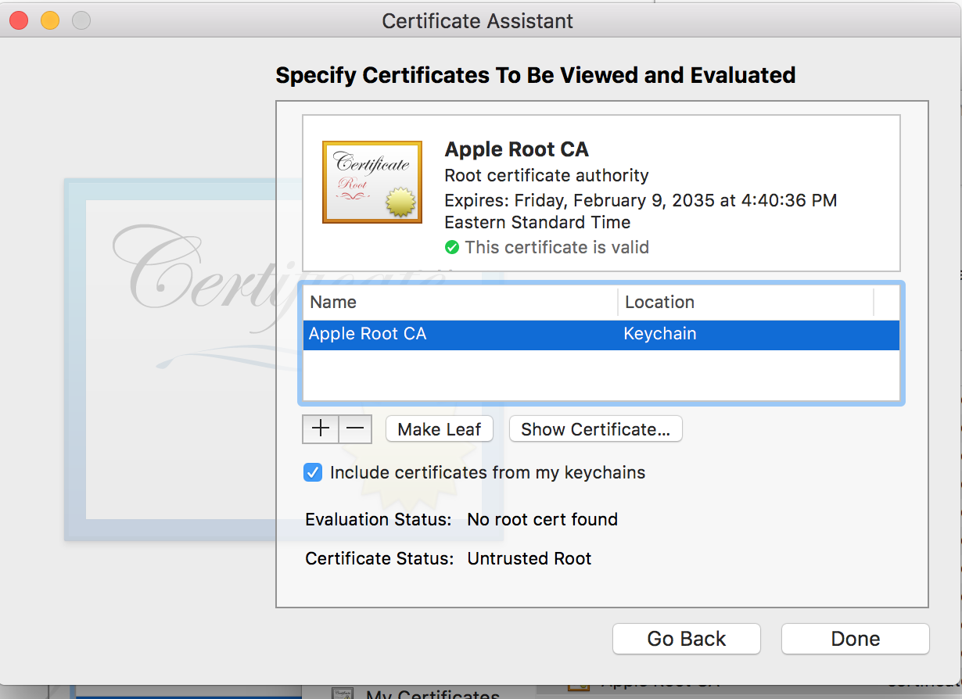Click the 'No root cert found' status
This screenshot has height=699, width=962.
coord(542,519)
